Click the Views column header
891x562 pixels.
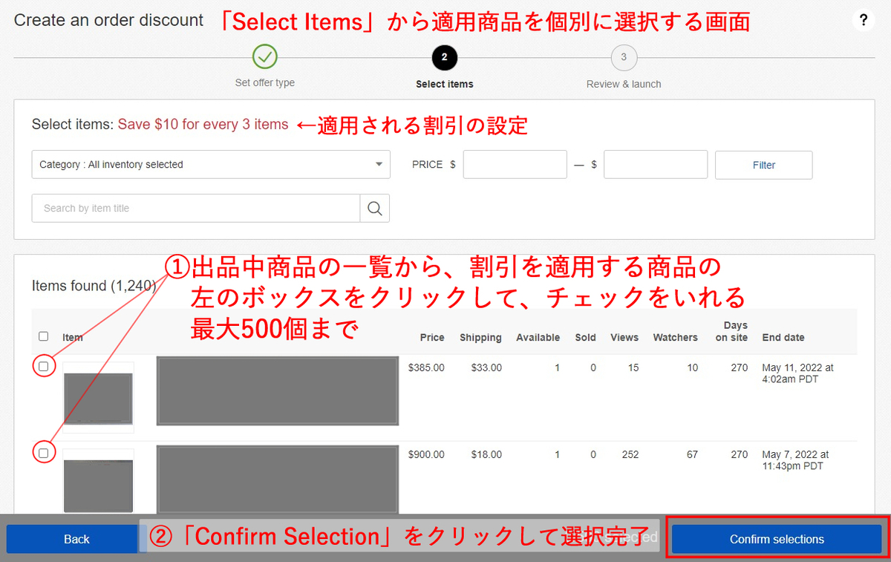pos(624,337)
